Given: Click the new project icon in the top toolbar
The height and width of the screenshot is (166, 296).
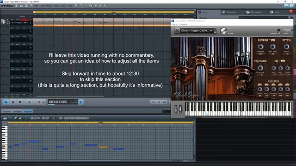Looking at the screenshot, I should click(x=17, y=6).
